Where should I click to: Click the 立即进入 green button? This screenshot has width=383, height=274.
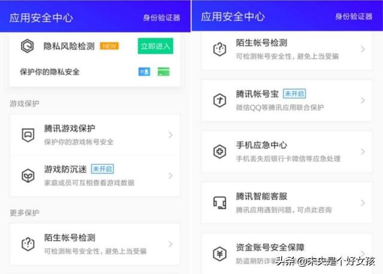tap(156, 46)
